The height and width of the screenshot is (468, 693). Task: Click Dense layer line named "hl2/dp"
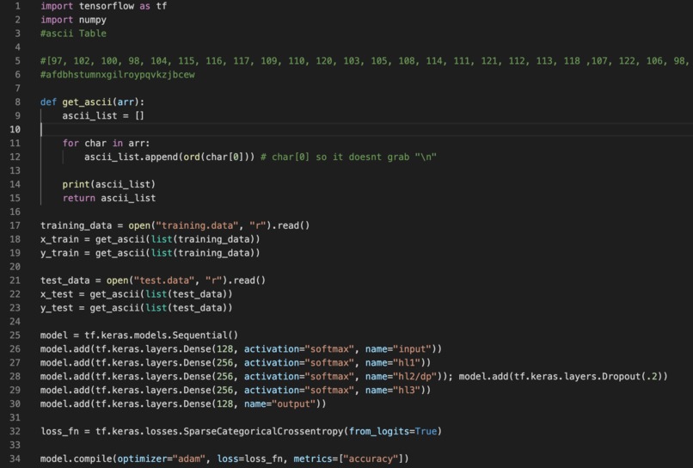tap(247, 377)
